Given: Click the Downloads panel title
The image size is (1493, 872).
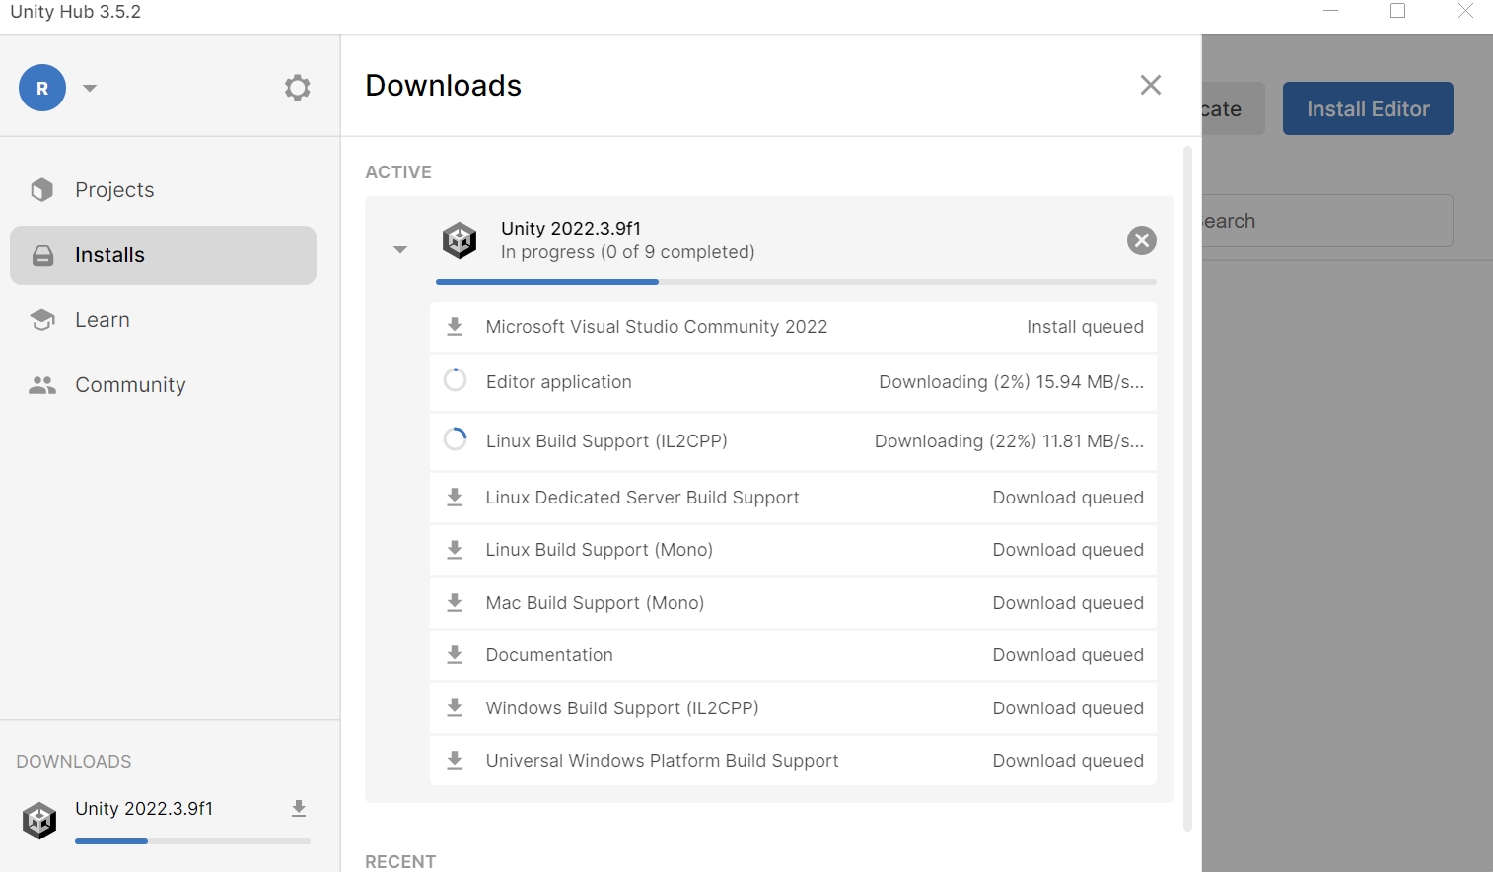Looking at the screenshot, I should pyautogui.click(x=444, y=86).
